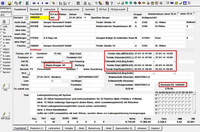The height and width of the screenshot is (132, 200).
Task: Click the print document icon above CMR
Action: click(x=5, y=22)
